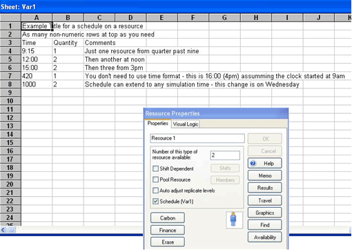352x250 pixels.
Task: Select row 8 header
Action: coord(10,84)
